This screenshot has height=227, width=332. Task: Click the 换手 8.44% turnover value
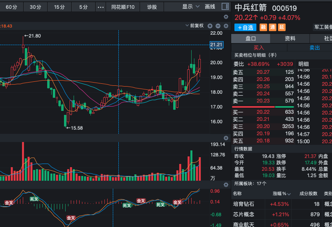click(309, 169)
